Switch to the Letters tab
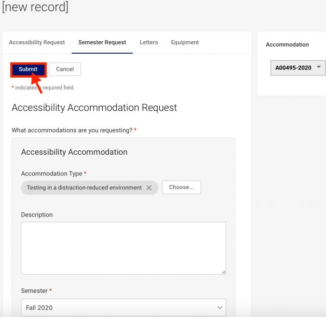Viewport: 326px width, 317px height. pos(149,42)
